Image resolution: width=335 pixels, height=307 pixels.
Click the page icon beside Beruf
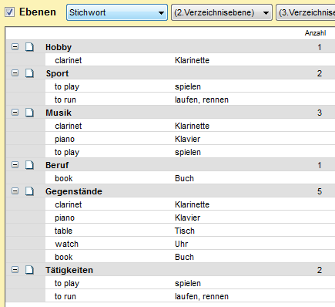29,165
